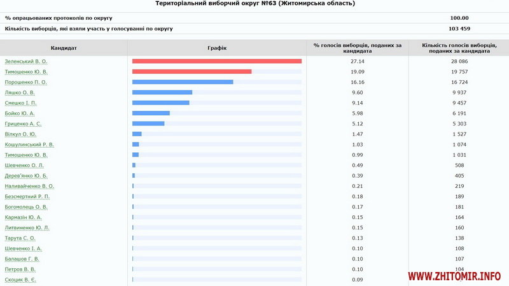Select candidate Смешко І. П.
Viewport: 509px width, 286px height.
[x=21, y=103]
